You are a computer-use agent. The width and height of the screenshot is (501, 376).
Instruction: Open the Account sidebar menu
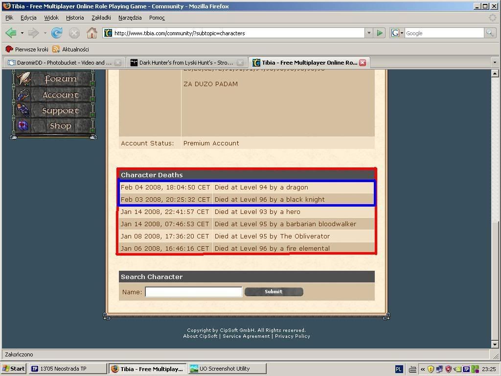tap(60, 94)
